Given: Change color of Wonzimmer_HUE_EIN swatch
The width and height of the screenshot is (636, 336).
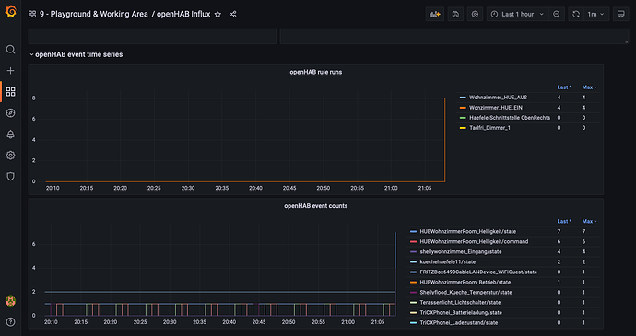Looking at the screenshot, I should pyautogui.click(x=463, y=108).
